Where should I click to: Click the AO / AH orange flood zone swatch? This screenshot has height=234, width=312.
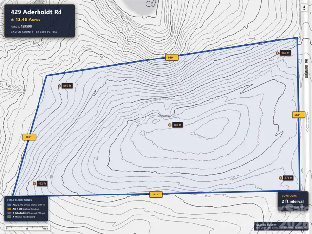tap(9, 209)
